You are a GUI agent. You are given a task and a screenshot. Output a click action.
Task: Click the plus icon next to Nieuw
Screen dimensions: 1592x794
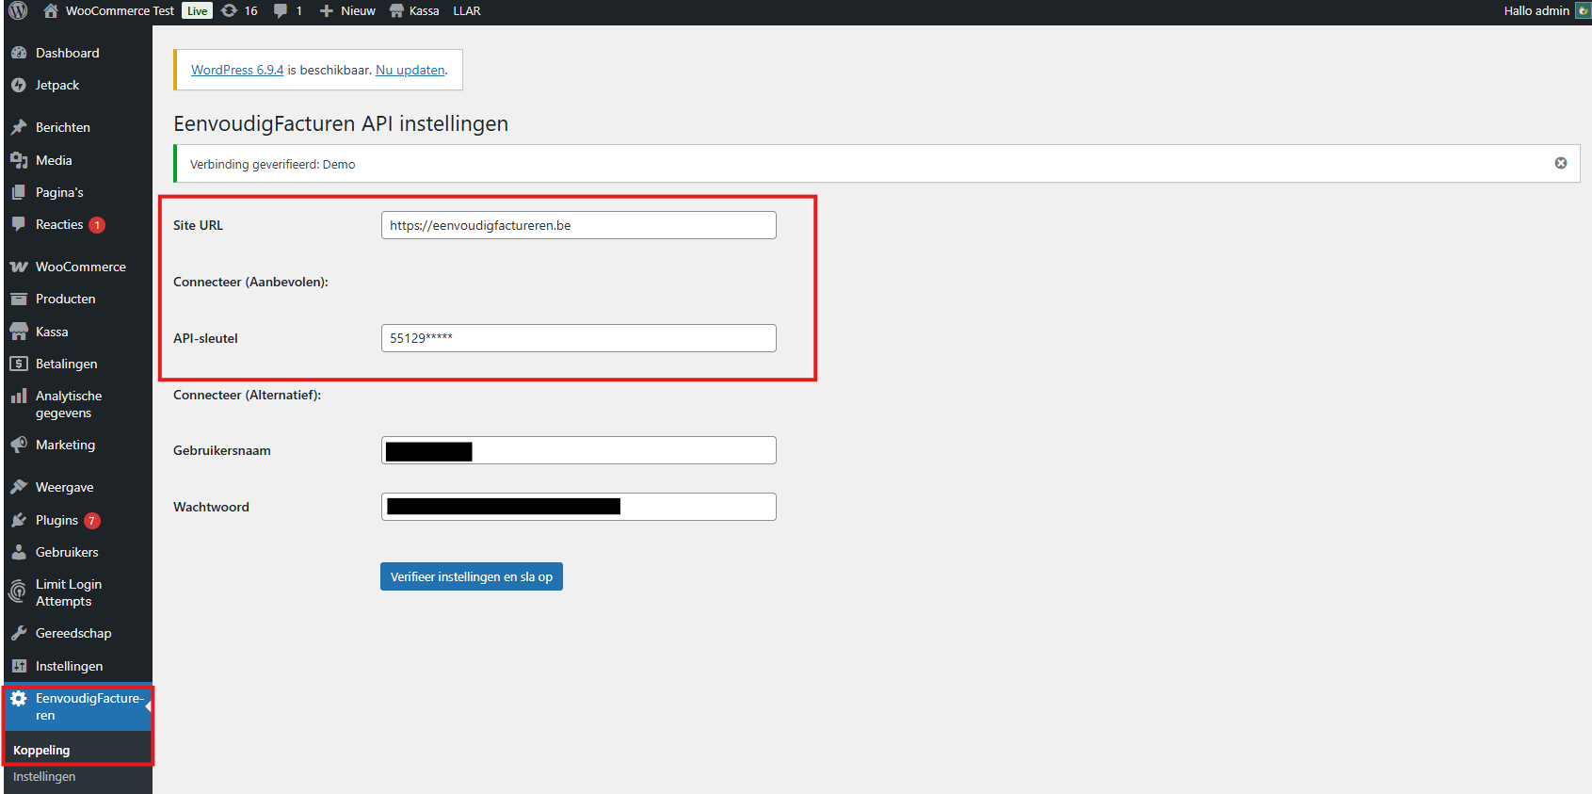pos(327,11)
